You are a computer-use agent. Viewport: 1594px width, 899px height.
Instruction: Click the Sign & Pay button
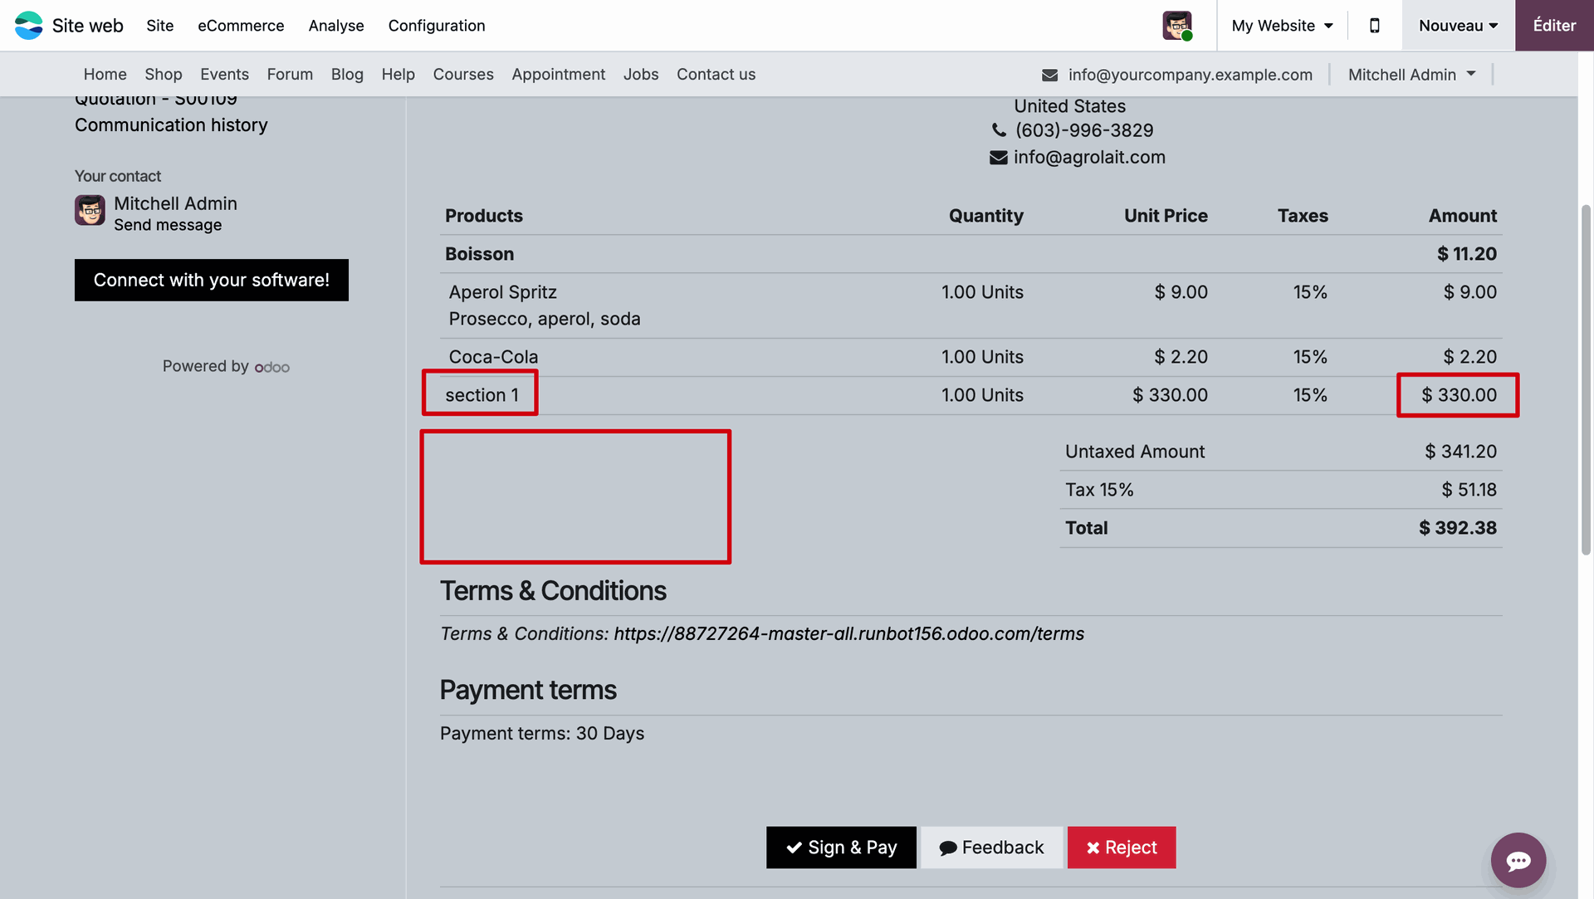841,848
